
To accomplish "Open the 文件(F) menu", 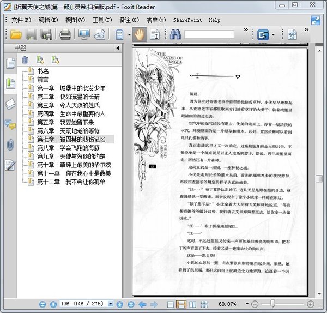I will point(21,20).
